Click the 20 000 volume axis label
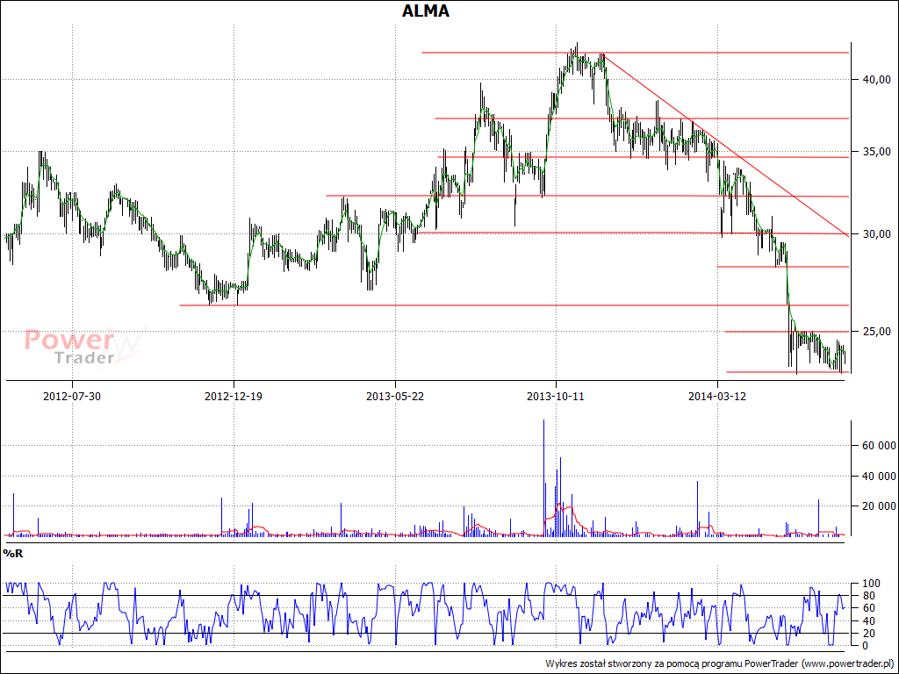This screenshot has width=899, height=674. click(877, 506)
